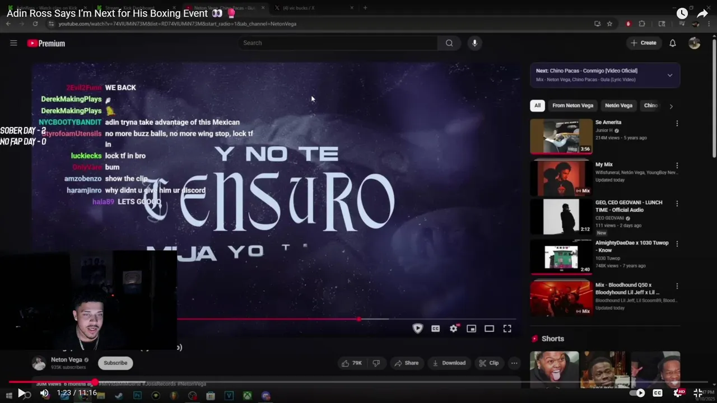Image resolution: width=717 pixels, height=403 pixels.
Task: Toggle subtitles in outer player controls
Action: click(658, 393)
